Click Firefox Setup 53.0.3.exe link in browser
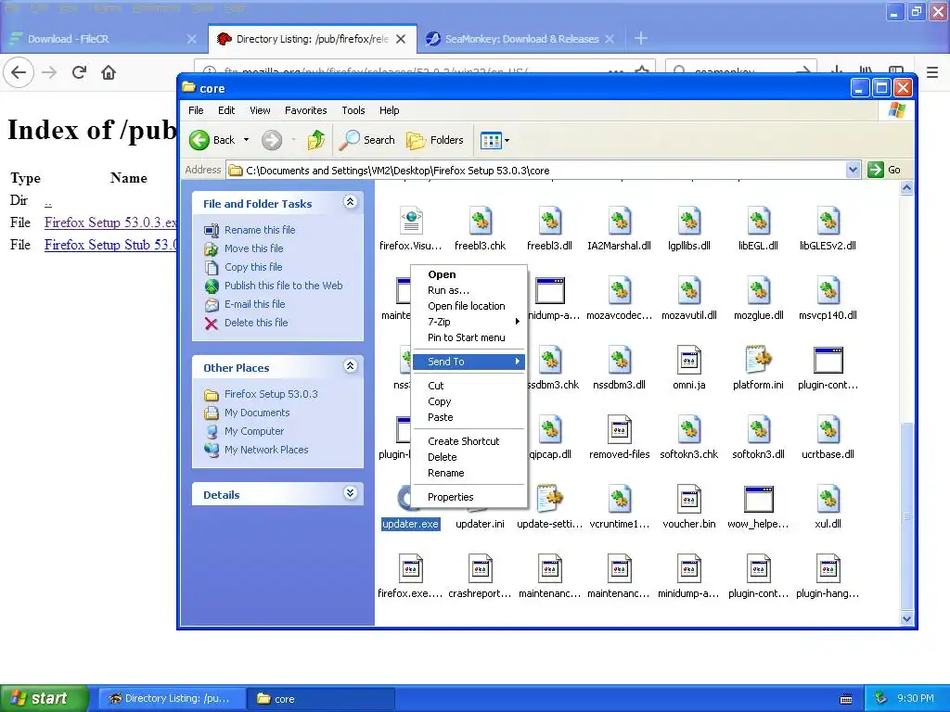 110,222
